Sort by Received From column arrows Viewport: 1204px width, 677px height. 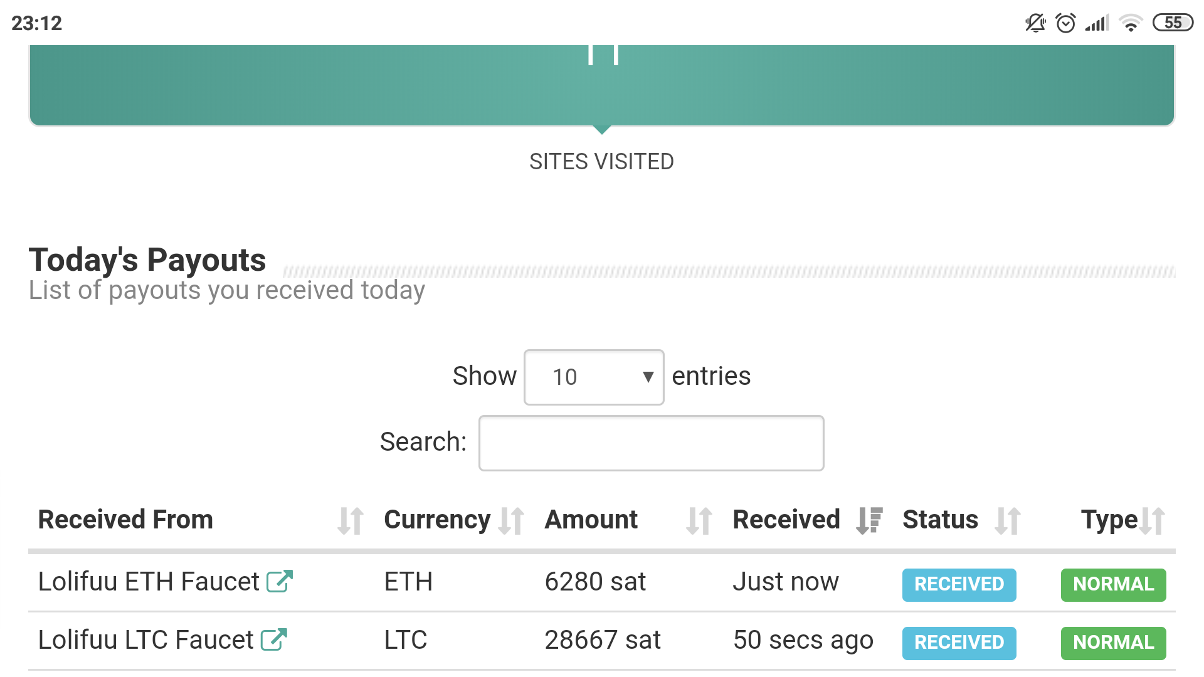pos(351,521)
